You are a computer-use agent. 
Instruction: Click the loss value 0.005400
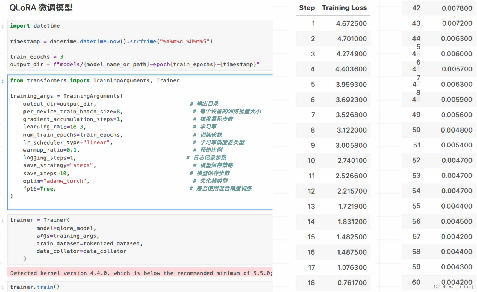point(457,145)
